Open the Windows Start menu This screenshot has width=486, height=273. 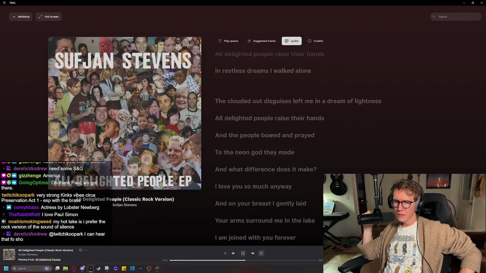(x=6, y=268)
